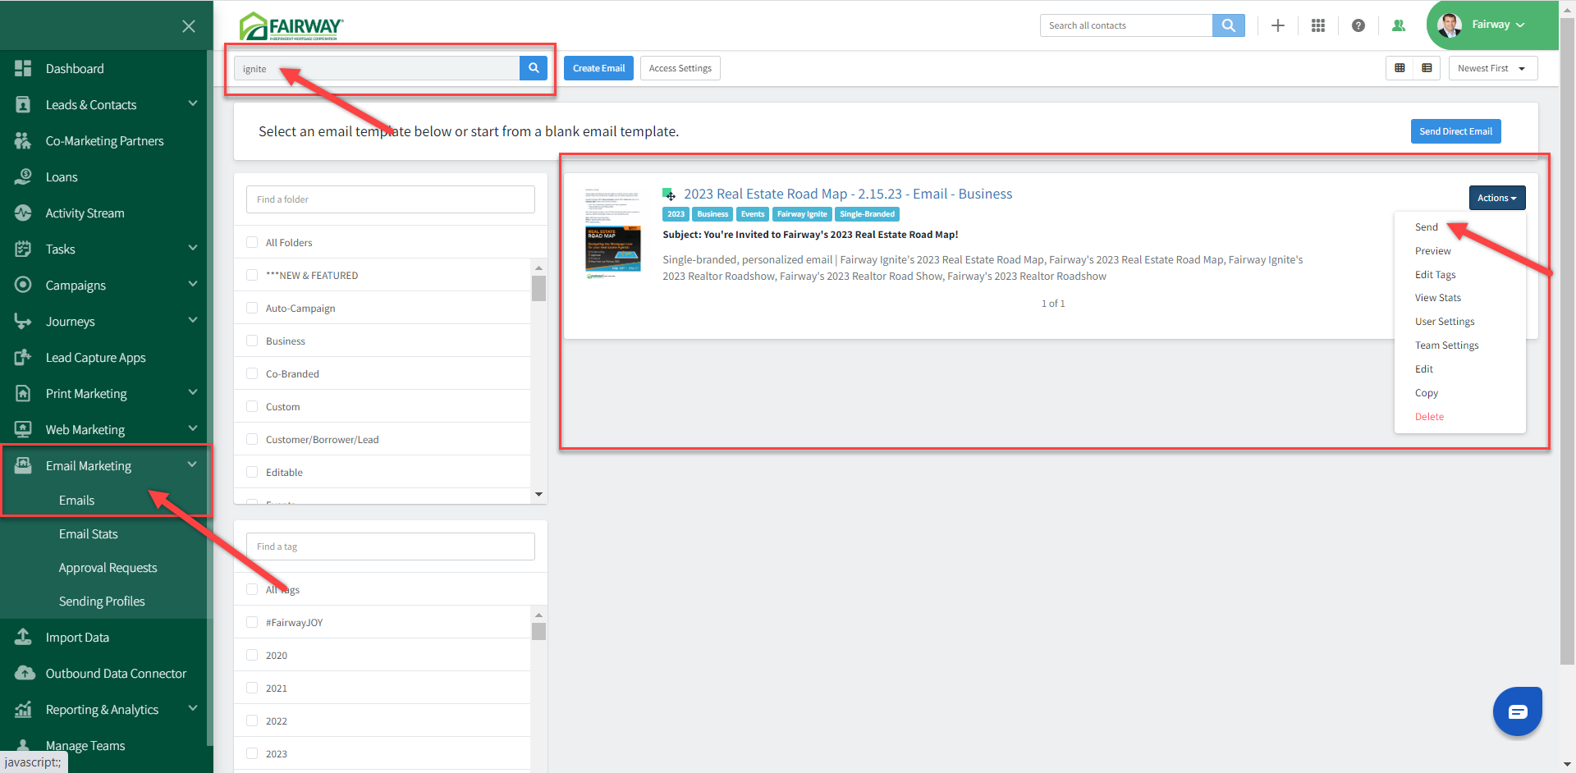This screenshot has width=1576, height=773.
Task: Collapse the Email Marketing chevron
Action: [x=192, y=464]
